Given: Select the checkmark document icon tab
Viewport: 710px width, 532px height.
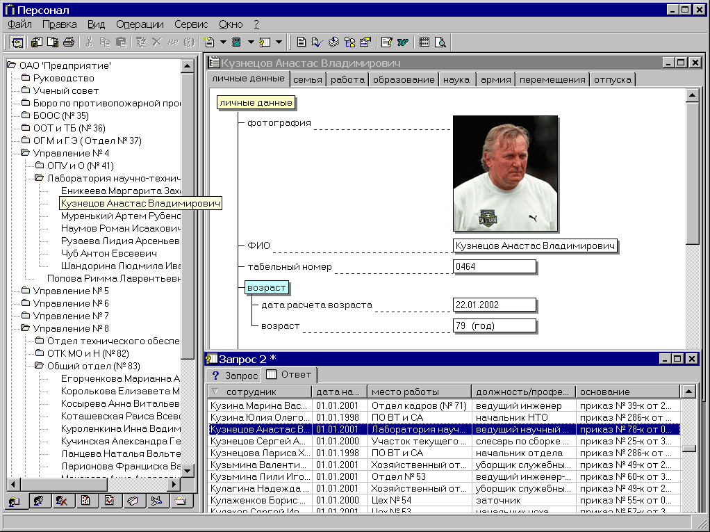Looking at the screenshot, I should click(109, 501).
